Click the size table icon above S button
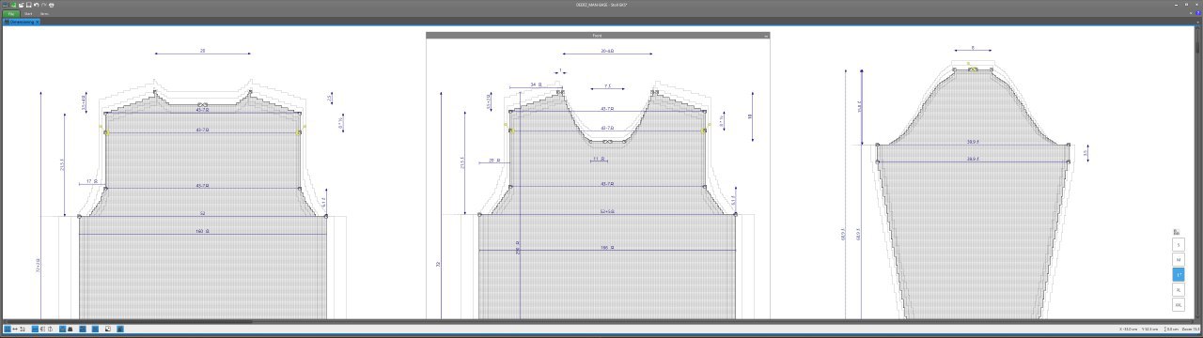This screenshot has width=1203, height=338. (x=1176, y=232)
